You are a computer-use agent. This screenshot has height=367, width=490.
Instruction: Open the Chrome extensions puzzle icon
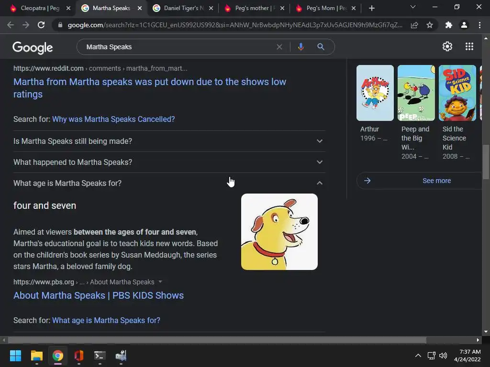[449, 25]
